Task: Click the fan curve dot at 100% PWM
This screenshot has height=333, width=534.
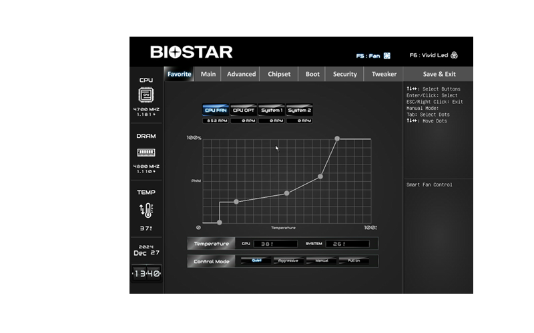Action: pos(337,139)
